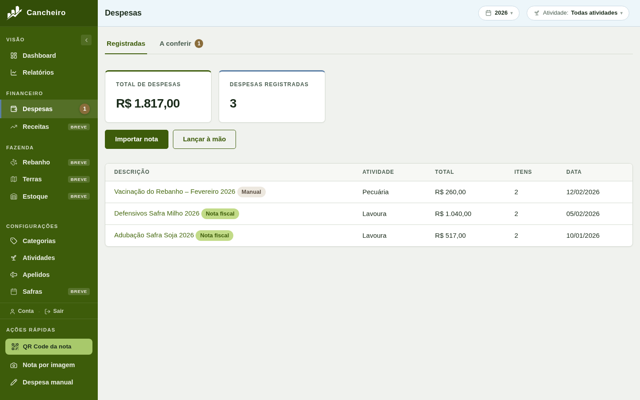
Task: Click the Cancheiro logo icon
Action: [x=14, y=13]
